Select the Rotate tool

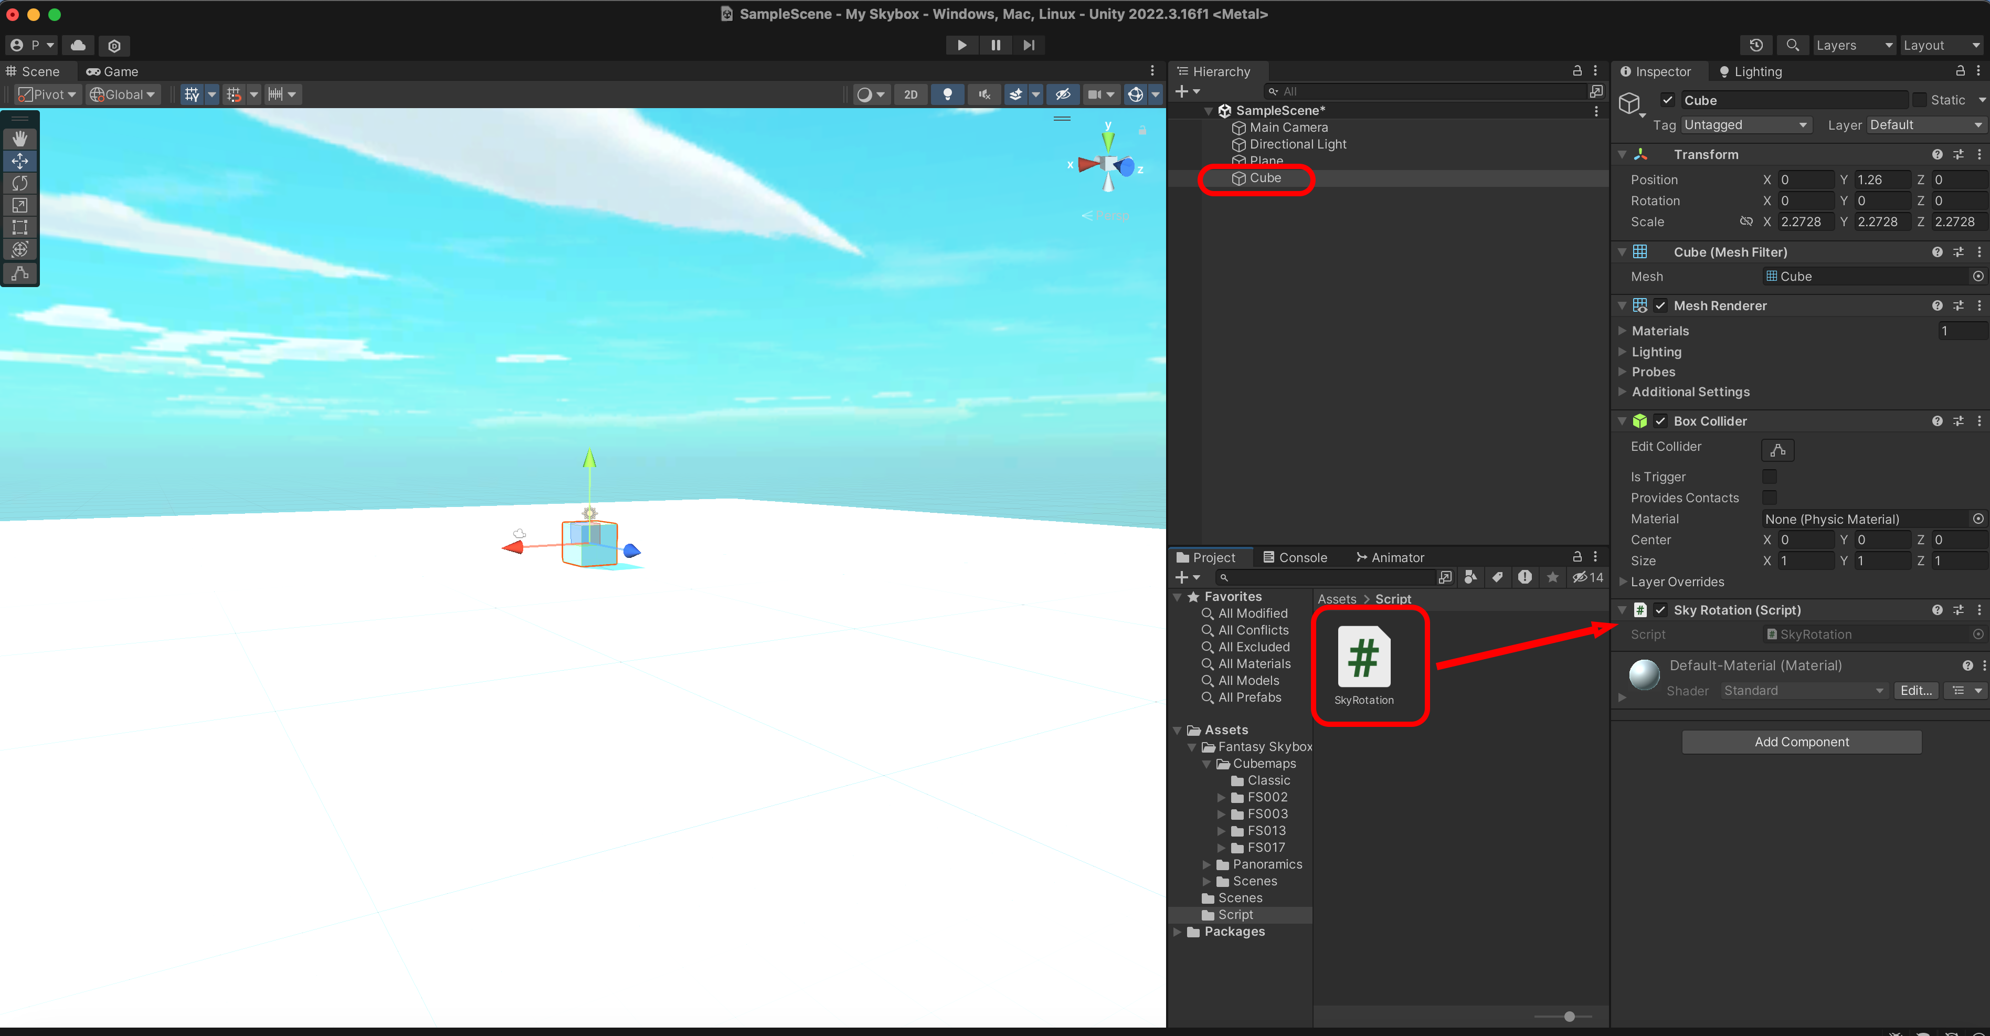pyautogui.click(x=20, y=183)
